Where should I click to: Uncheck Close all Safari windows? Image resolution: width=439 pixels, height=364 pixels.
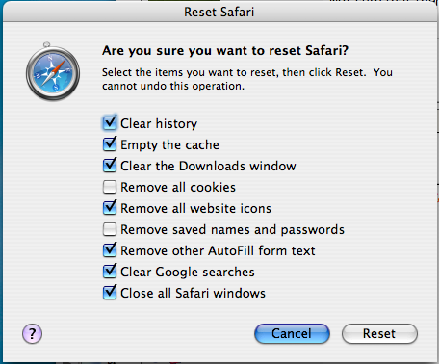coord(110,293)
